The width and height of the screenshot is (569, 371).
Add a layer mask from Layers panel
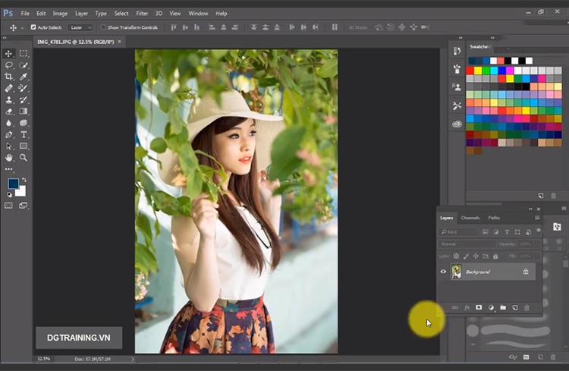[479, 307]
